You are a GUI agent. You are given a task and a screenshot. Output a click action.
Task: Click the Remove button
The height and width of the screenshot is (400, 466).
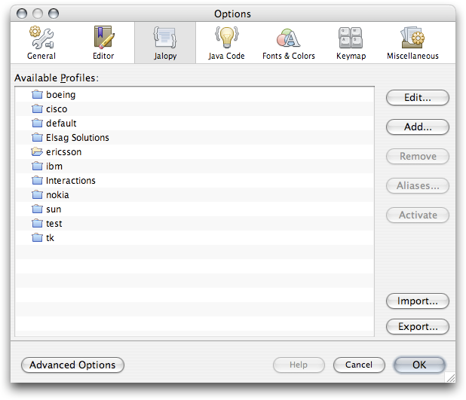[x=418, y=156]
